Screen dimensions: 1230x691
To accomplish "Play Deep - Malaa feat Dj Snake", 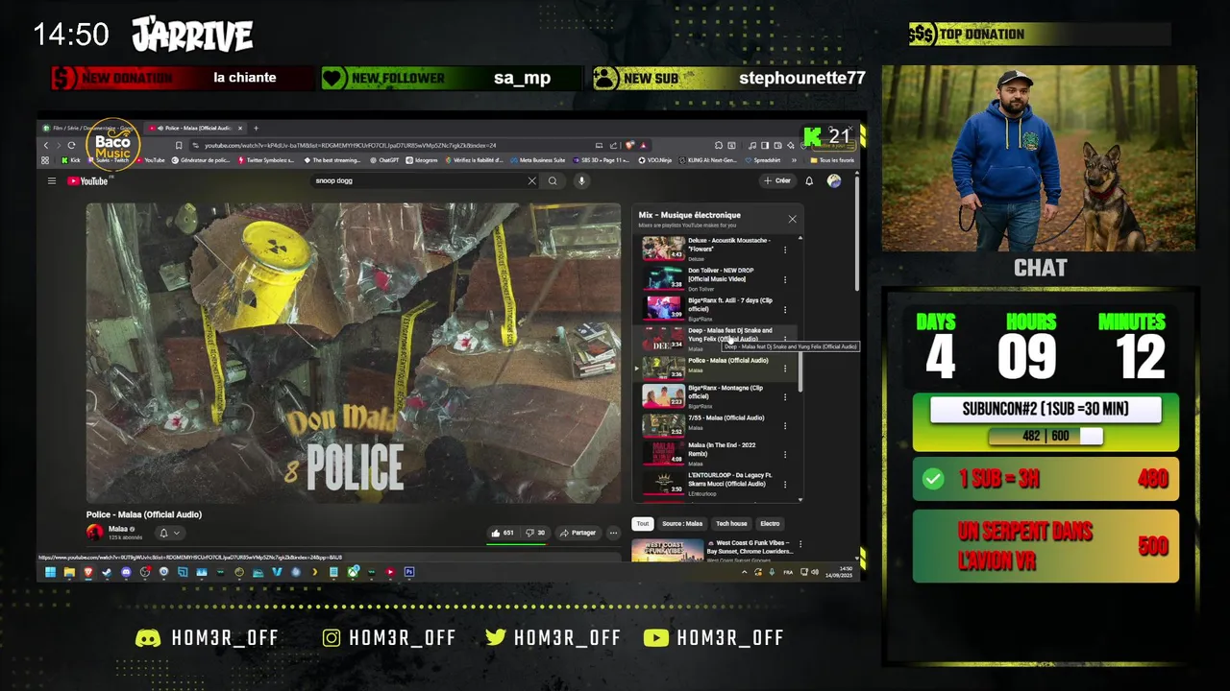I will click(x=713, y=339).
